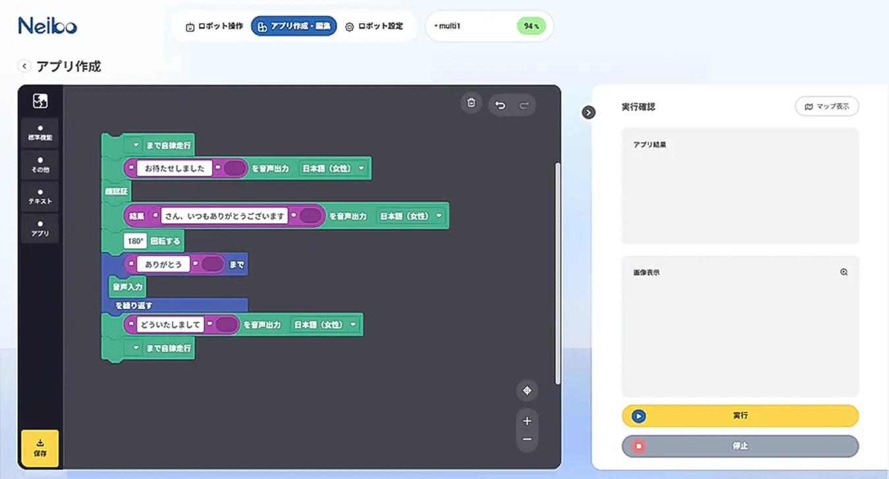Click the 180° rotation angle field
Image resolution: width=889 pixels, height=479 pixels.
point(135,241)
